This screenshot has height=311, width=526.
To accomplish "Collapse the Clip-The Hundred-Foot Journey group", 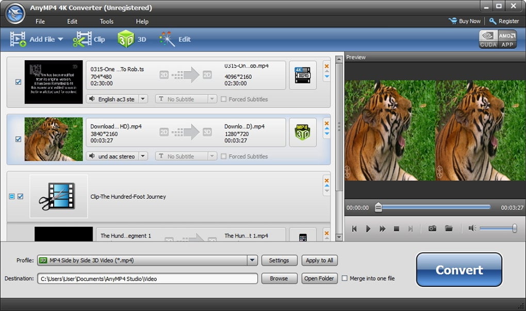I will click(12, 196).
